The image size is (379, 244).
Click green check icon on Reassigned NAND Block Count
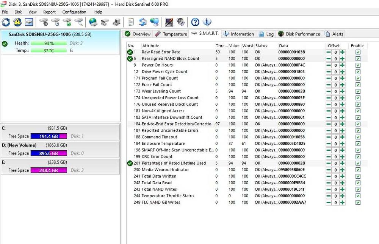[x=130, y=59]
